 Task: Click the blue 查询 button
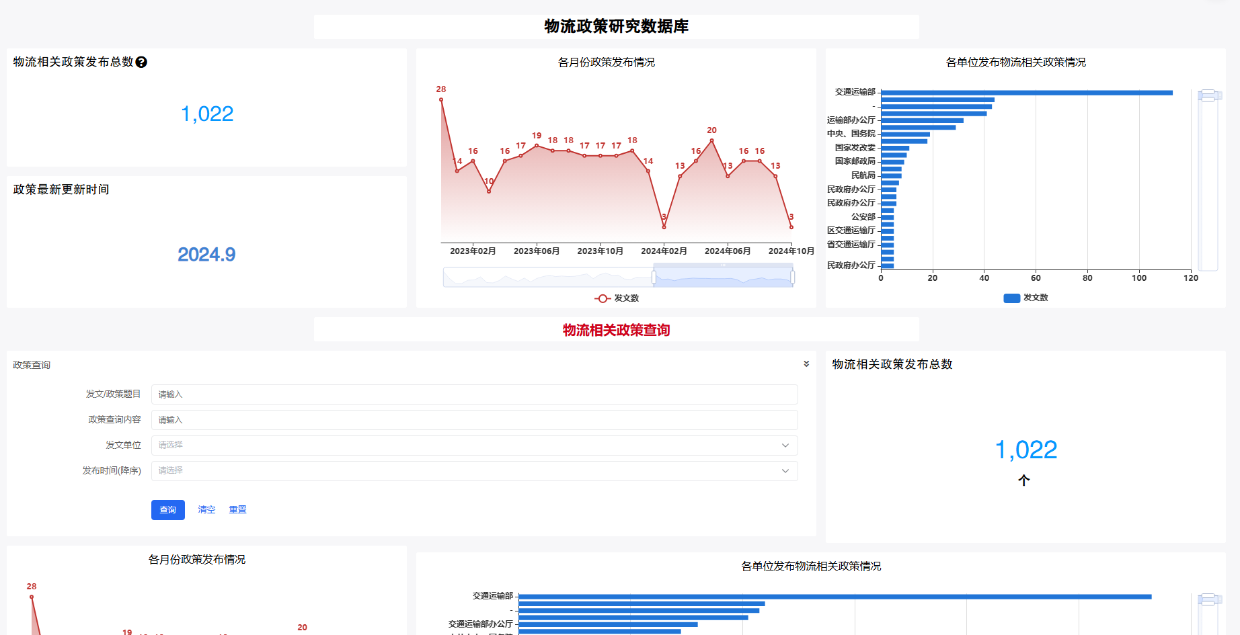point(168,510)
